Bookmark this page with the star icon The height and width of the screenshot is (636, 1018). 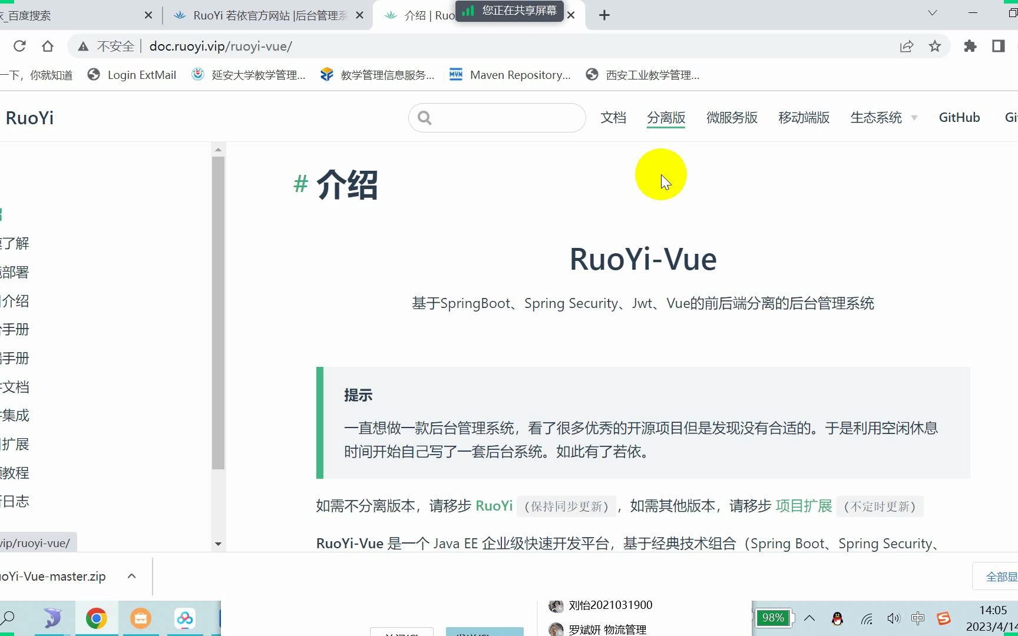pyautogui.click(x=935, y=46)
